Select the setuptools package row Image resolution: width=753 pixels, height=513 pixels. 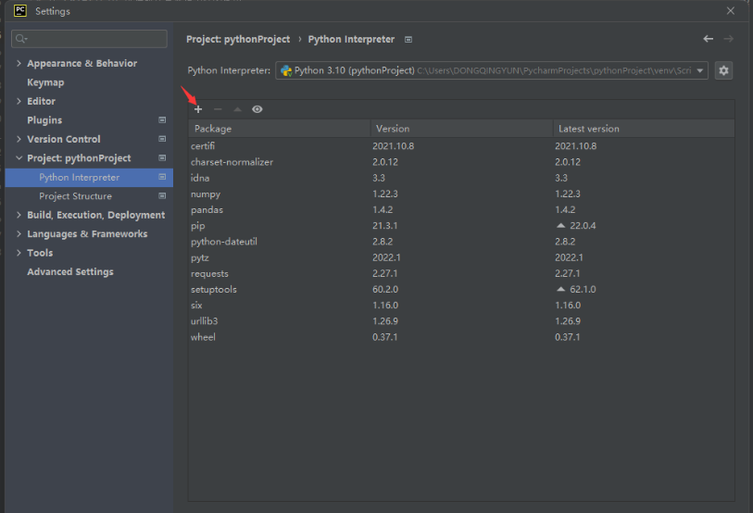click(461, 289)
